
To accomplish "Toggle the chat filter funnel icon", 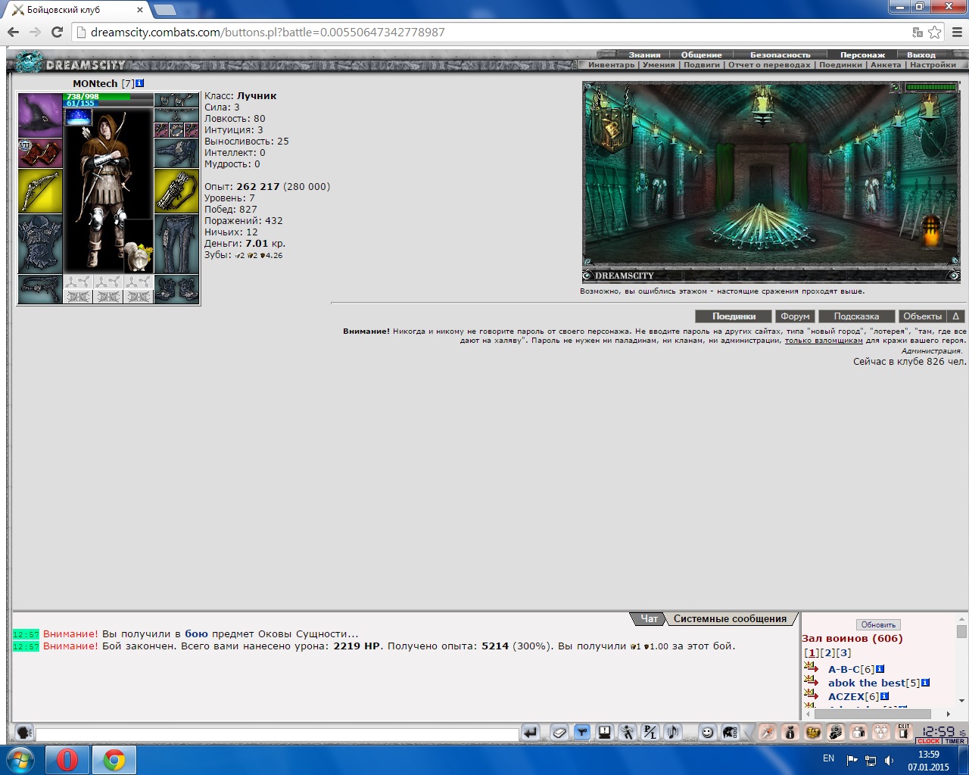I will (582, 732).
